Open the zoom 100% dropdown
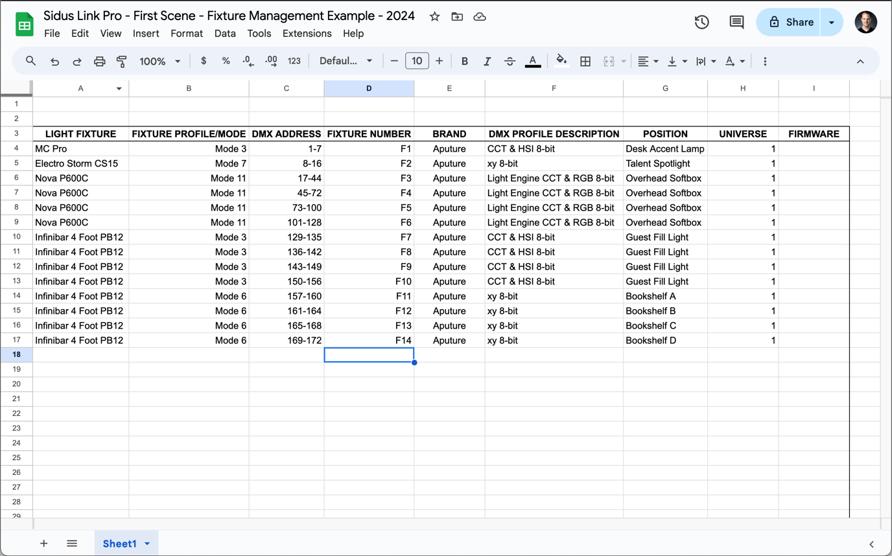The image size is (892, 556). point(159,61)
